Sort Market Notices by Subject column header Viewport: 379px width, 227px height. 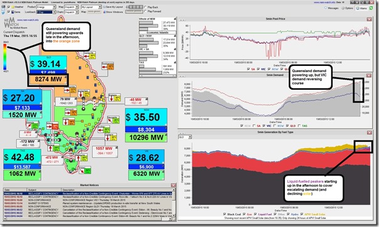[44, 190]
